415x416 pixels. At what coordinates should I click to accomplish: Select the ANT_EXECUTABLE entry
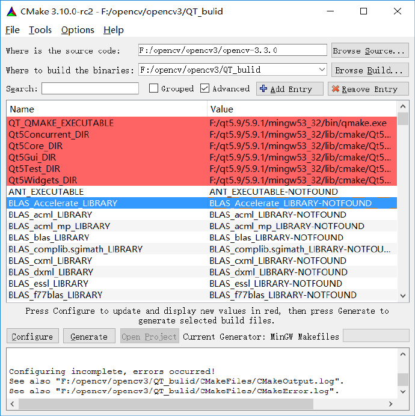pos(202,192)
